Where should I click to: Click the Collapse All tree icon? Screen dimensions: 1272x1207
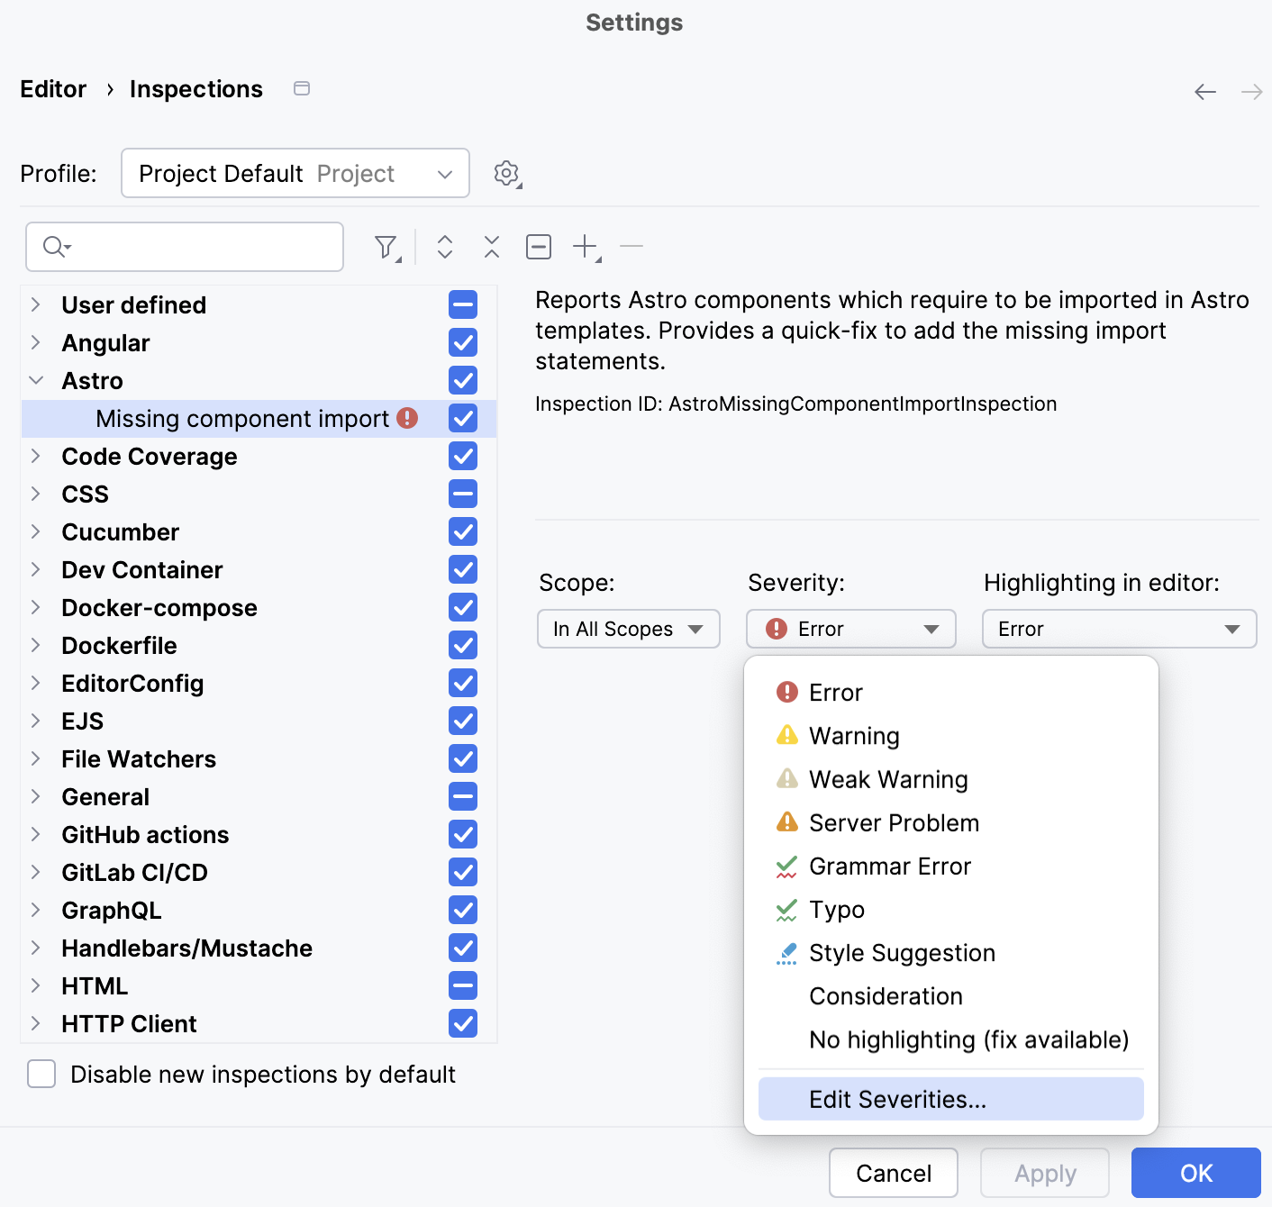pyautogui.click(x=492, y=247)
